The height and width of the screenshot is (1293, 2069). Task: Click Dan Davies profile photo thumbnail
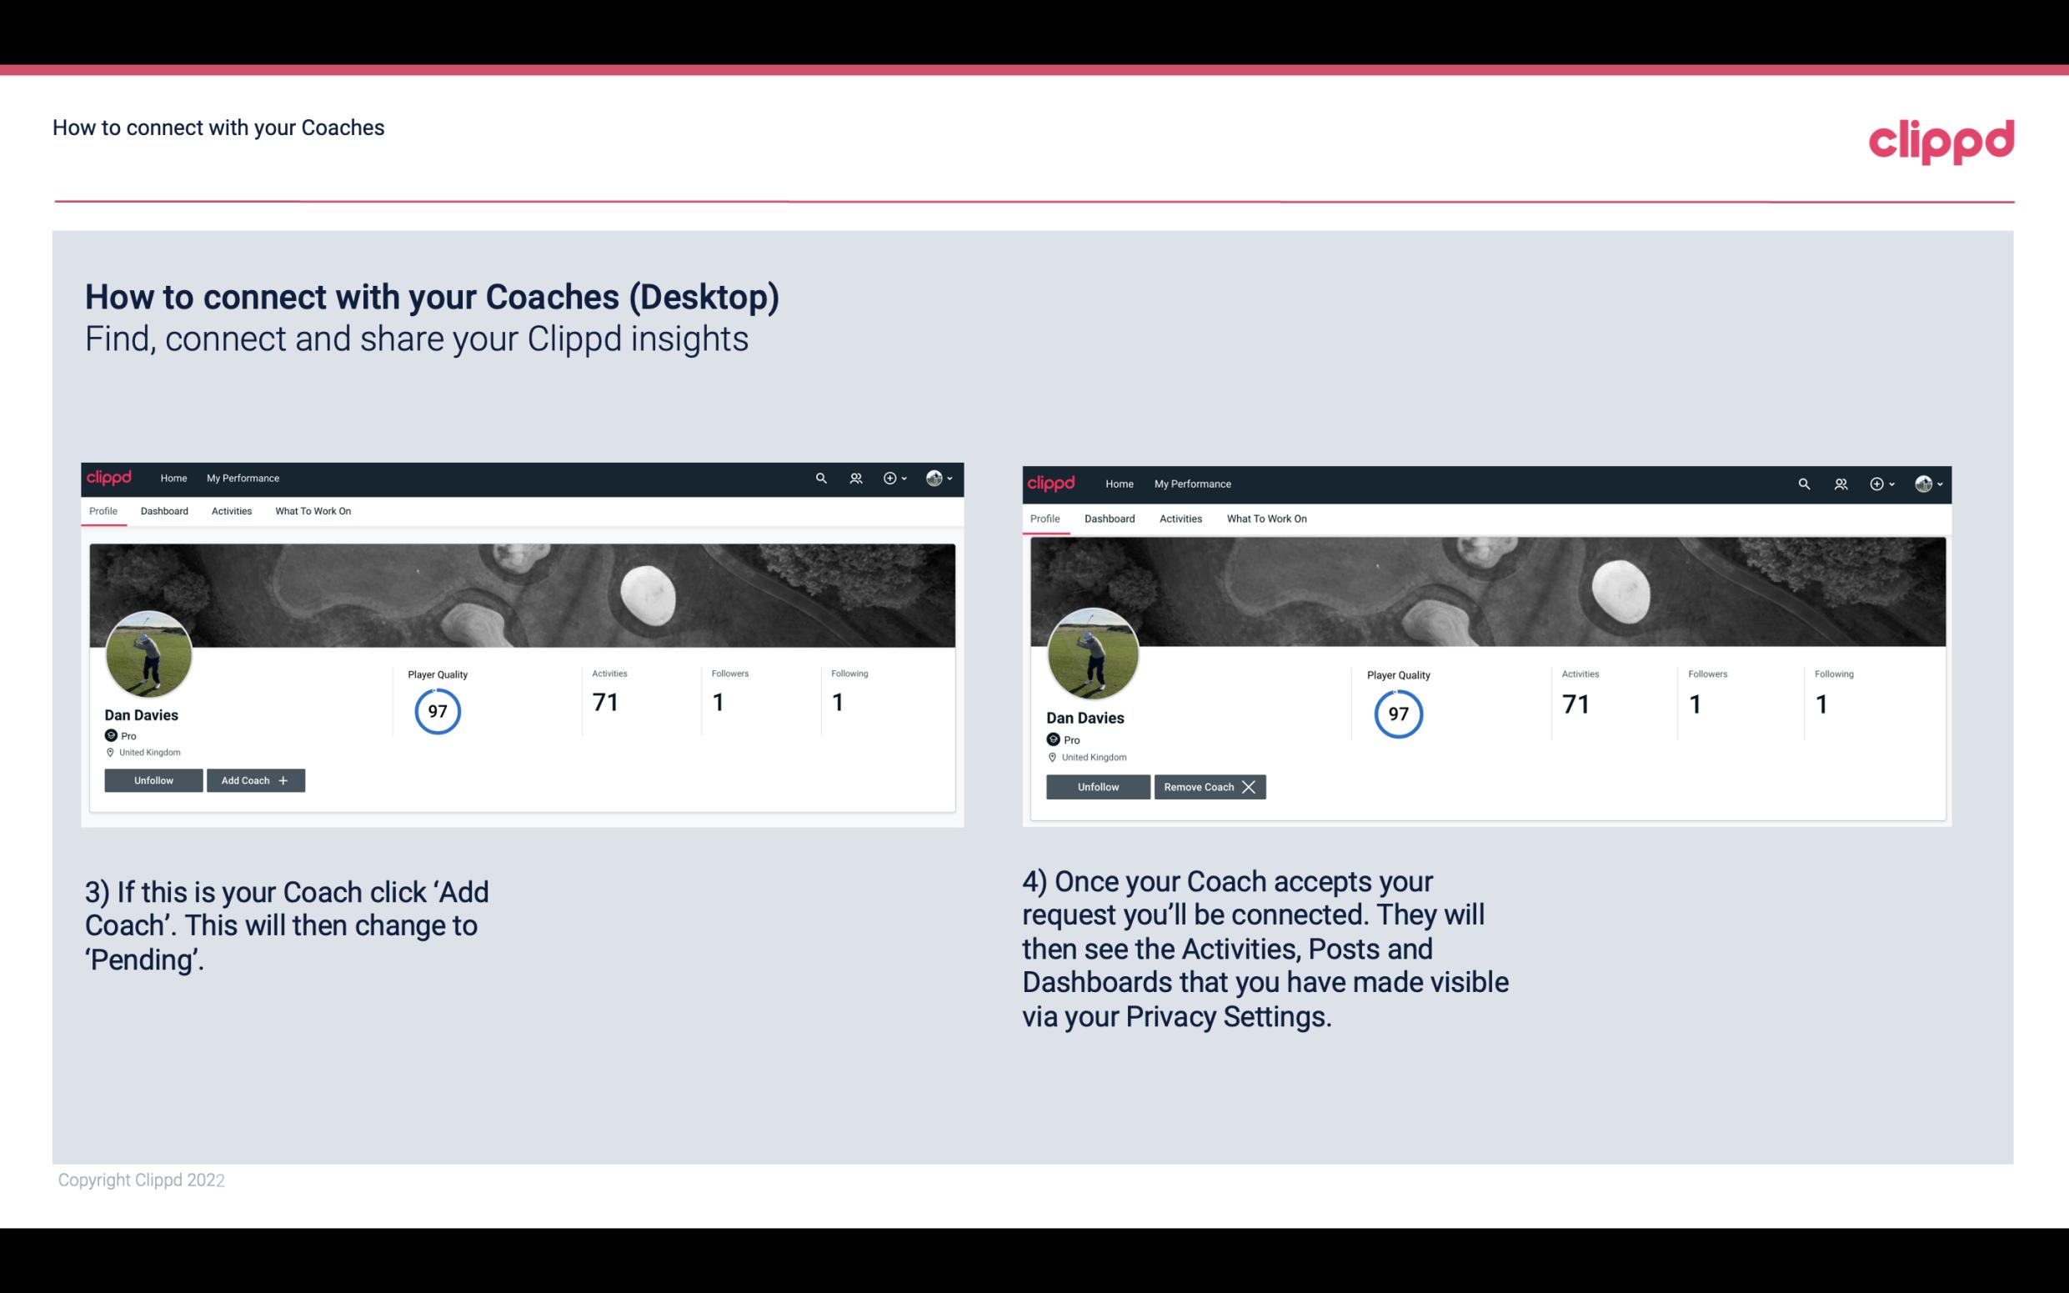point(148,651)
